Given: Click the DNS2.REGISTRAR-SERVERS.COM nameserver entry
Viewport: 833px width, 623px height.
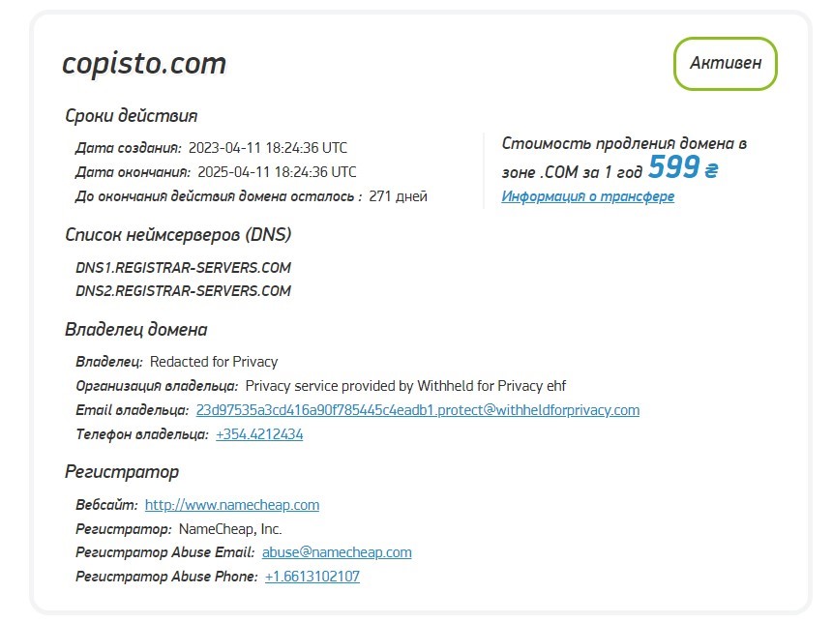Looking at the screenshot, I should (x=183, y=291).
